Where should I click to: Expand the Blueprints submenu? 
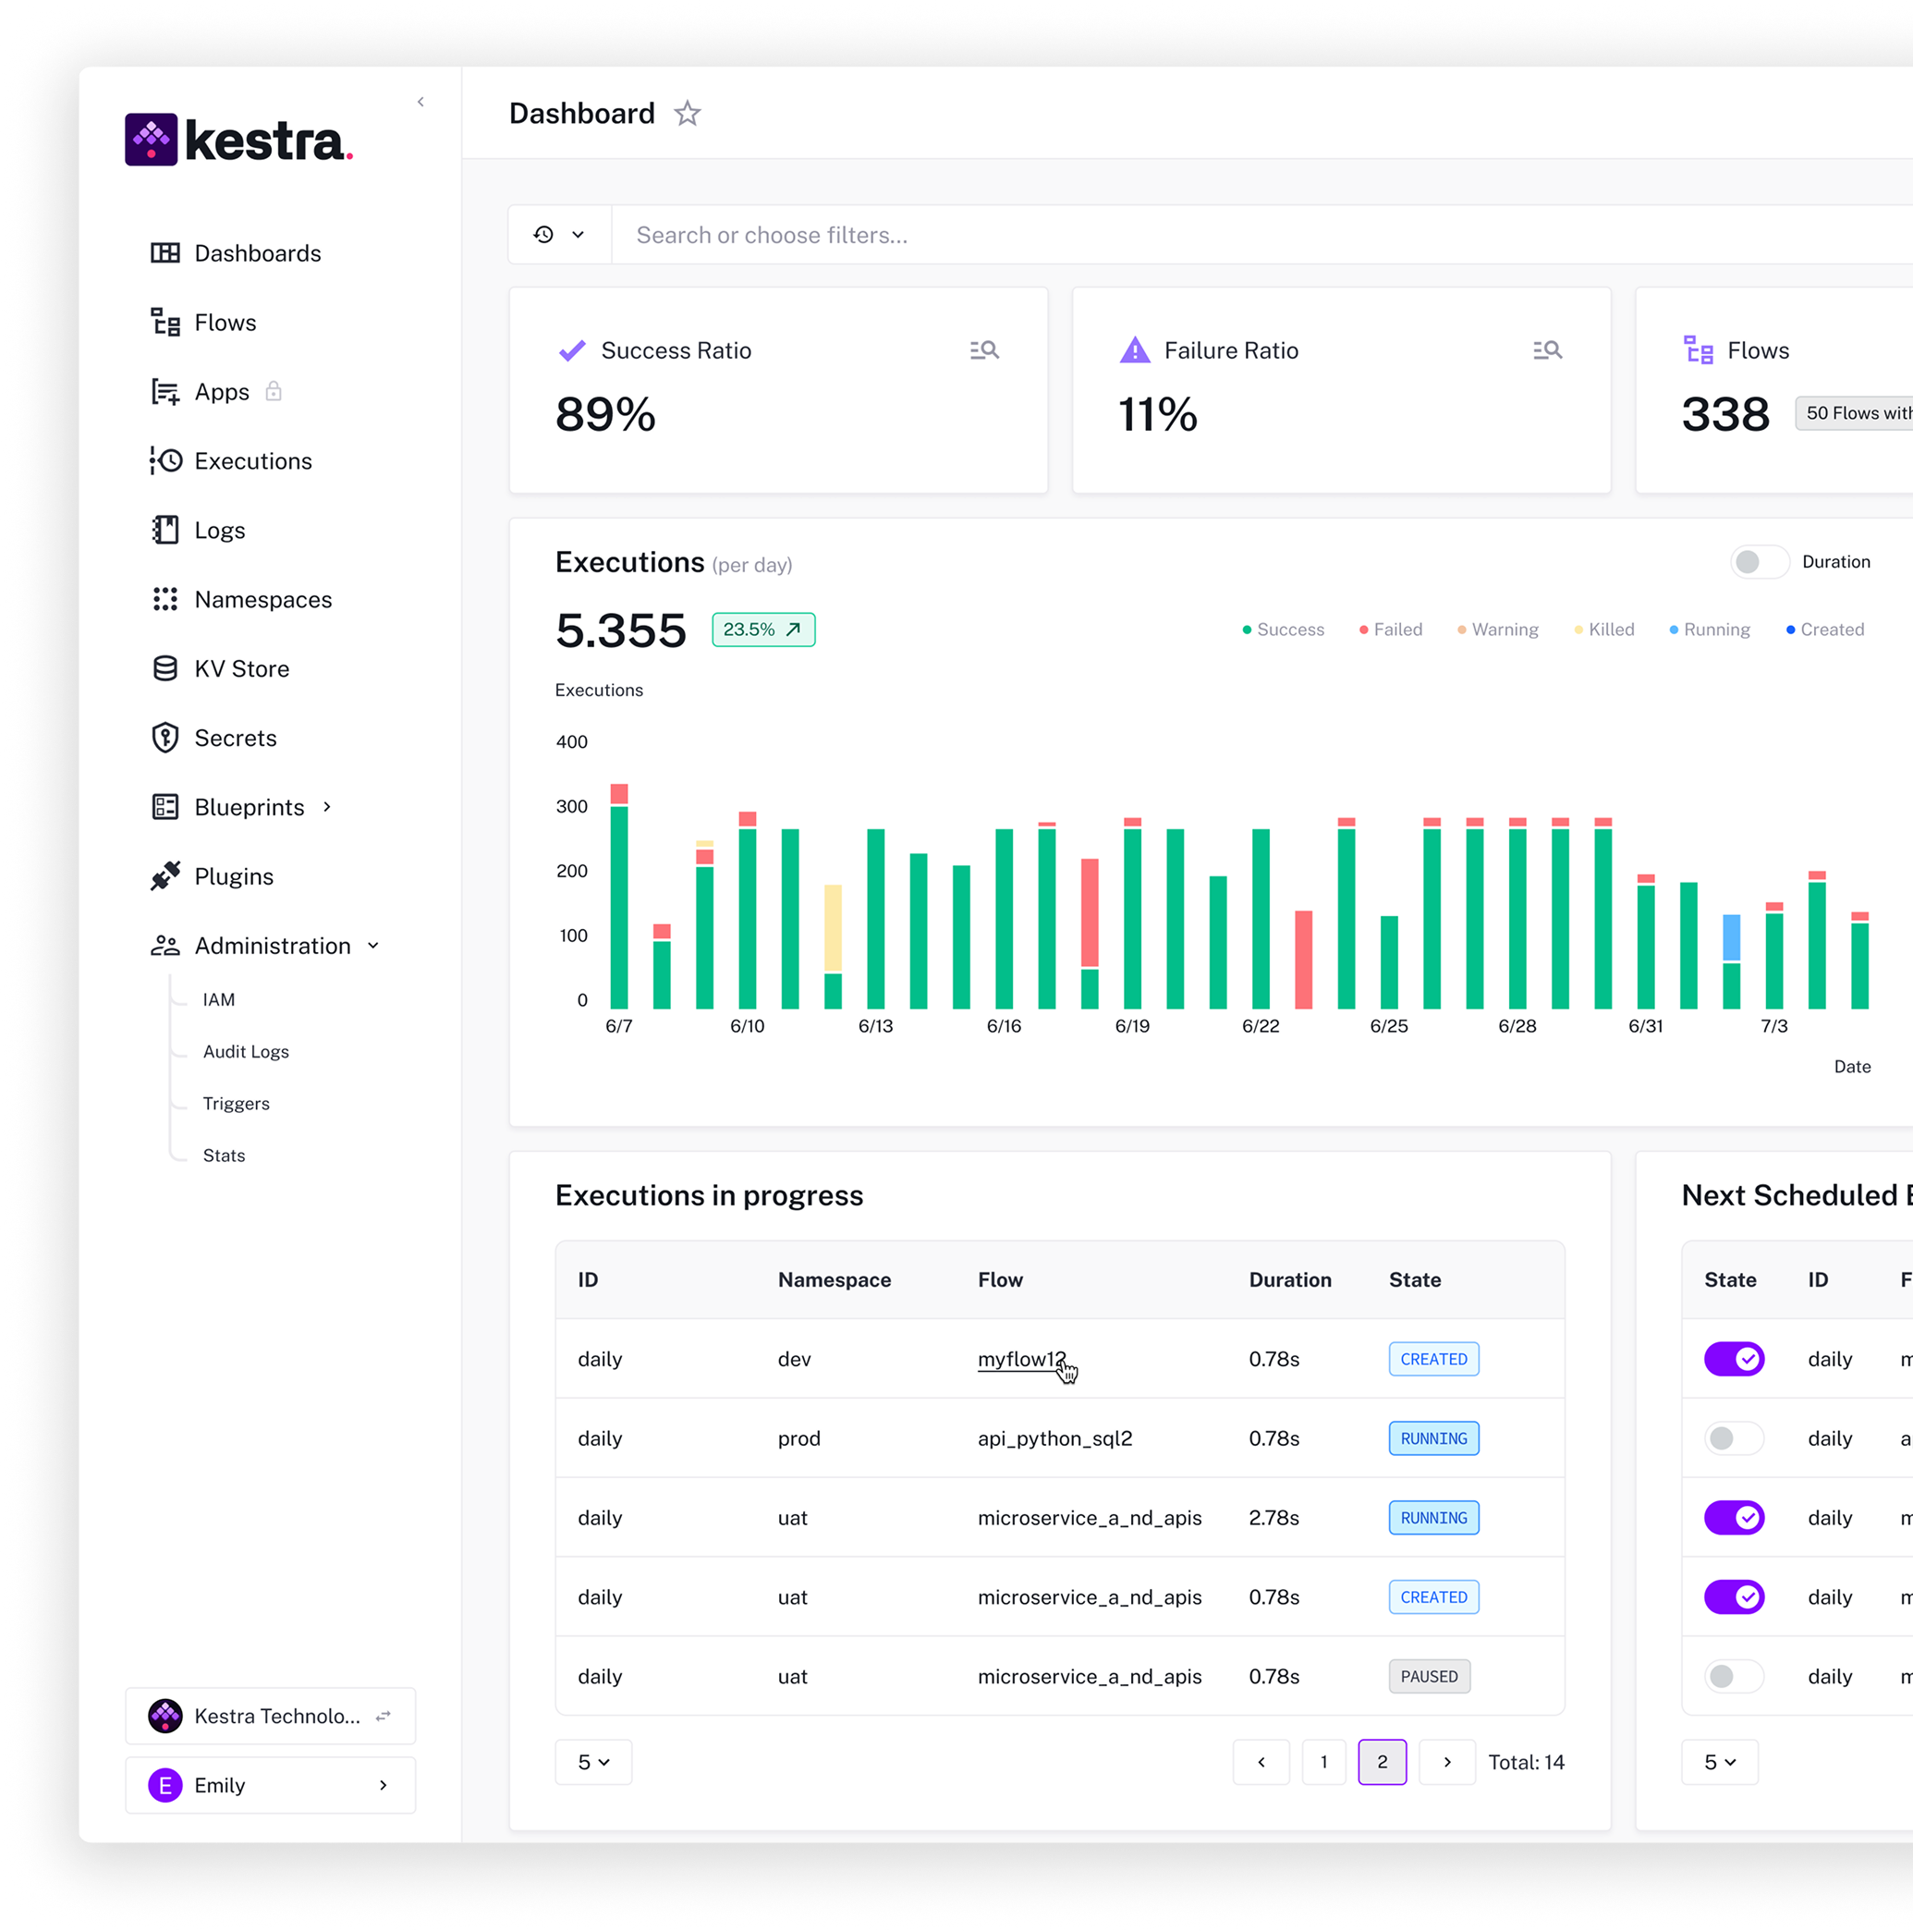tap(328, 807)
